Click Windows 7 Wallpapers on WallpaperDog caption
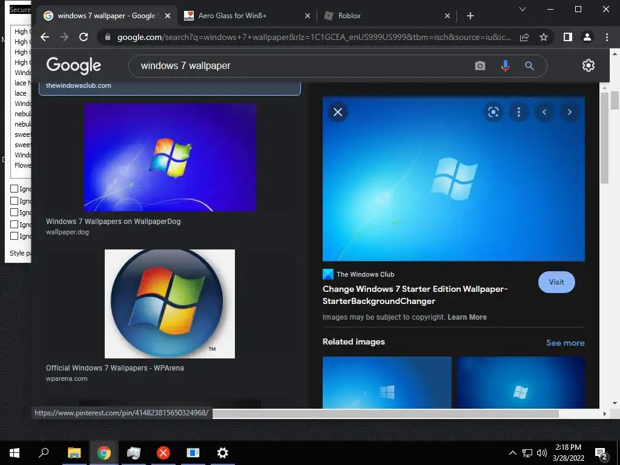The height and width of the screenshot is (465, 620). point(113,222)
